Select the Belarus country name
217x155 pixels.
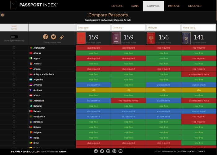(x=37, y=127)
